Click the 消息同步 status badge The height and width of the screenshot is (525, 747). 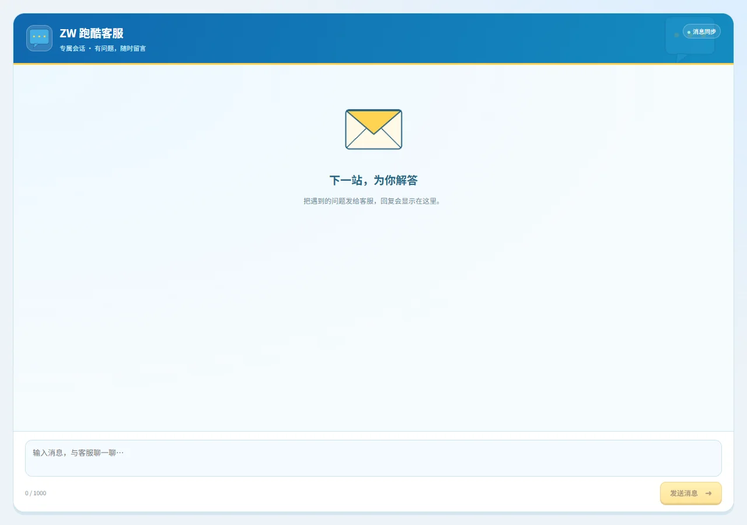tap(701, 32)
